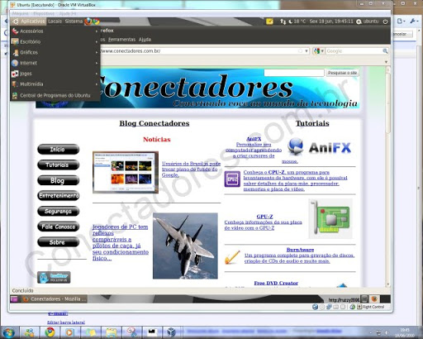Image resolution: width=423 pixels, height=339 pixels.
Task: Open the VirtualBox icon in Windows taskbar
Action: coord(172,332)
